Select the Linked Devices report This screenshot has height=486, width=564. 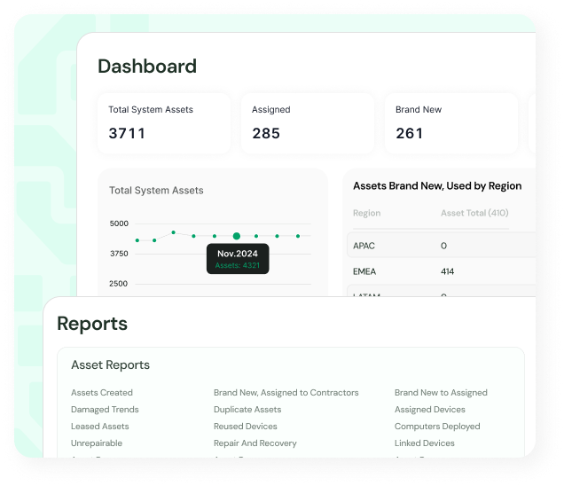coord(425,443)
